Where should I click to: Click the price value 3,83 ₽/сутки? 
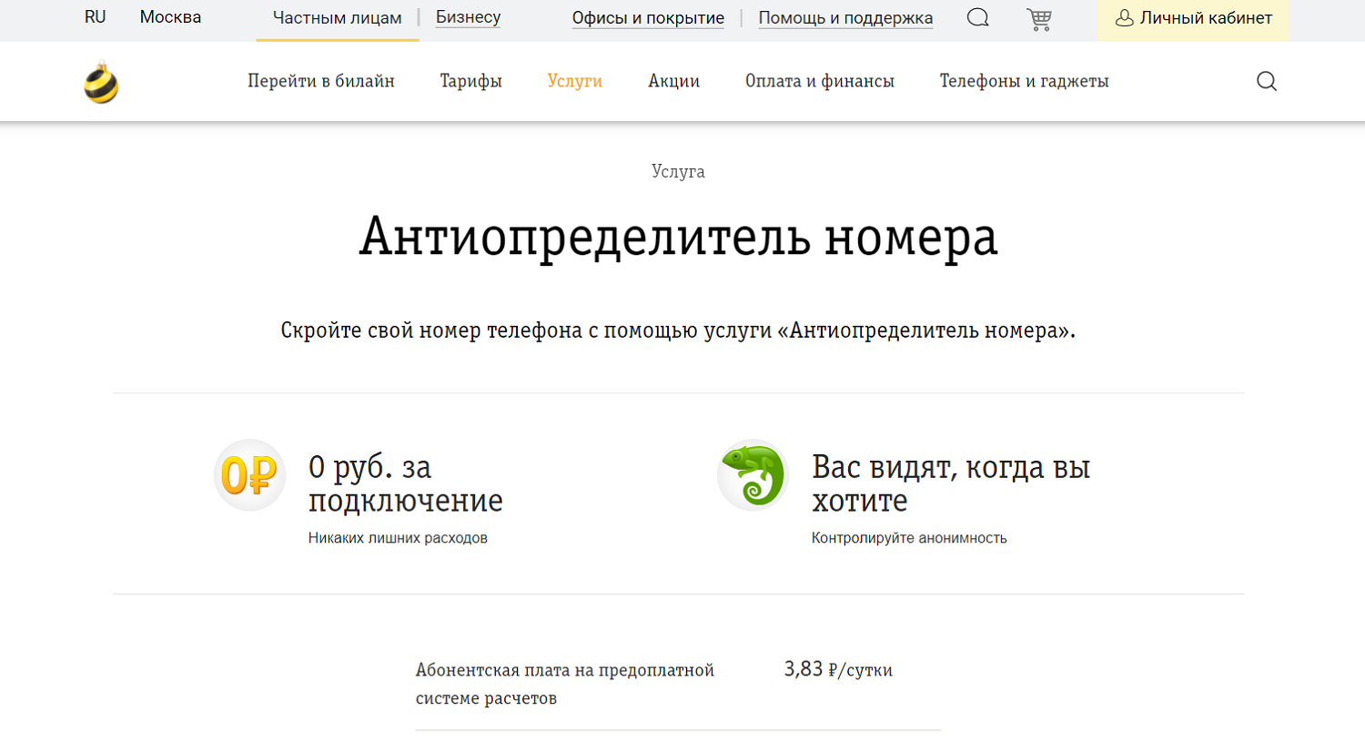click(x=838, y=670)
